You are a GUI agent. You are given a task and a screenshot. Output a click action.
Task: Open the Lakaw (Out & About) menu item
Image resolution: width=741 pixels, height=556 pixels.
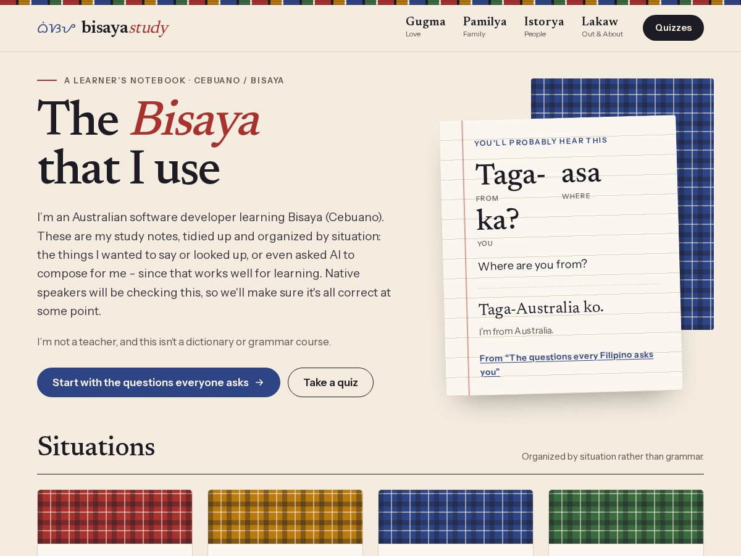click(602, 27)
